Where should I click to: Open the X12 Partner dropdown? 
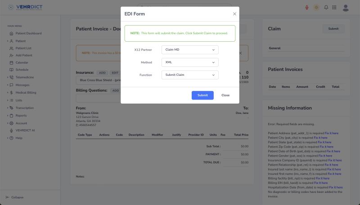point(189,49)
